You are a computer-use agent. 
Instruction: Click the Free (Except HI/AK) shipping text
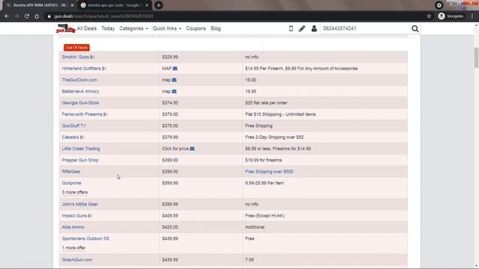tap(265, 216)
